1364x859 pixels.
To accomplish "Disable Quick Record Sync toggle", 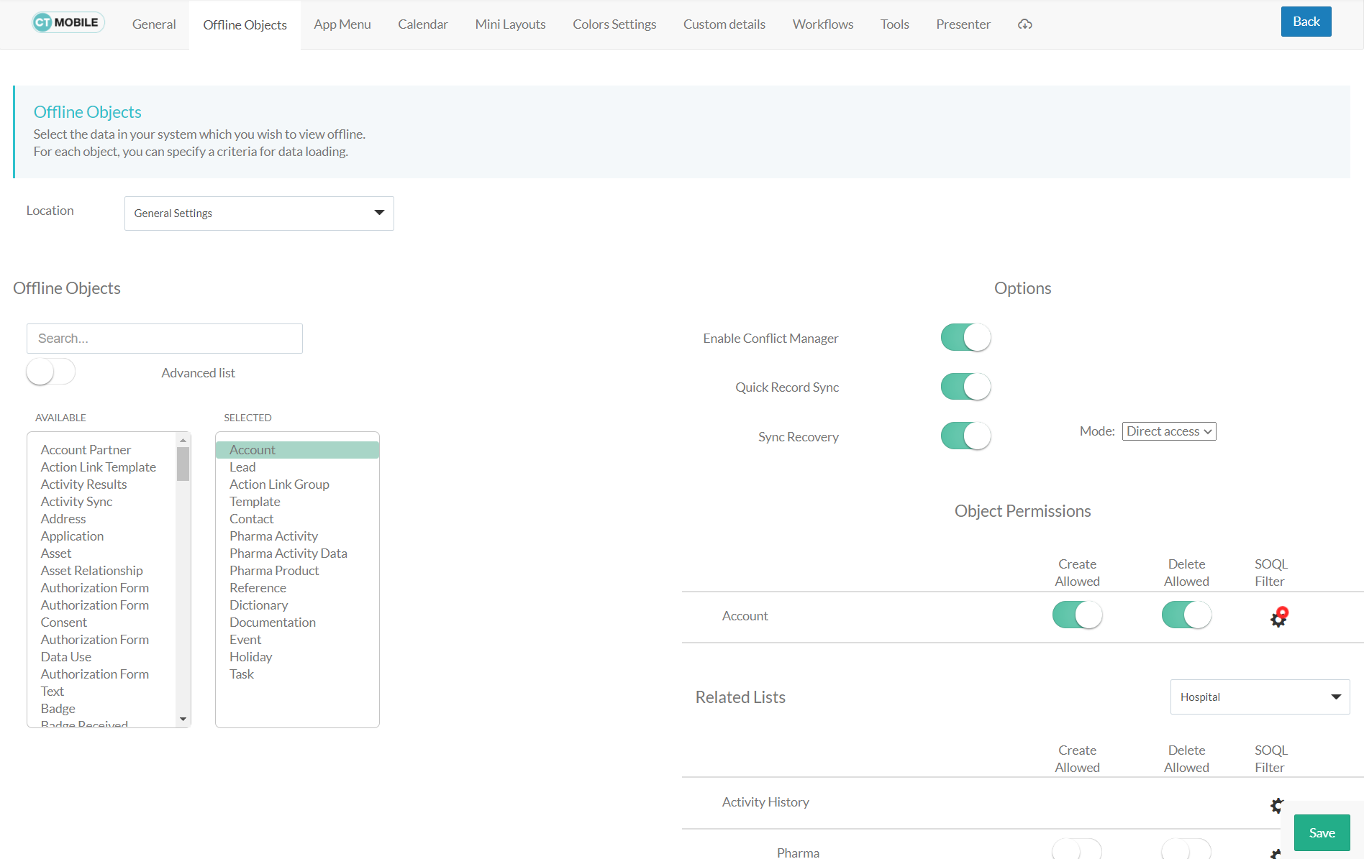I will [x=965, y=387].
